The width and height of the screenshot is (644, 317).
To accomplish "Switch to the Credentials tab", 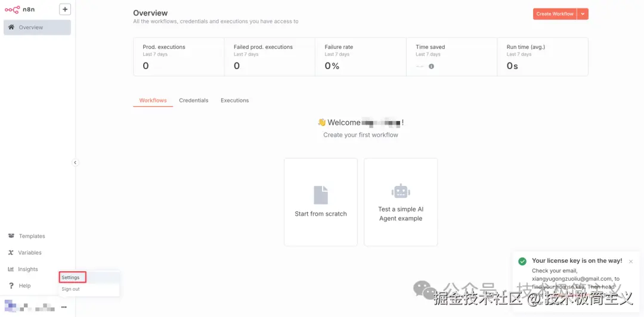I will click(193, 100).
